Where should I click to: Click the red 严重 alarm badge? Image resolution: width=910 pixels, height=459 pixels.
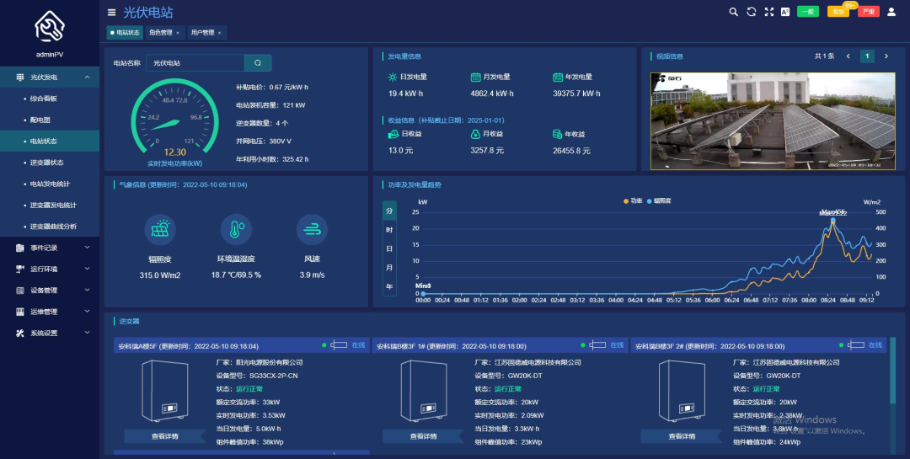tap(868, 12)
